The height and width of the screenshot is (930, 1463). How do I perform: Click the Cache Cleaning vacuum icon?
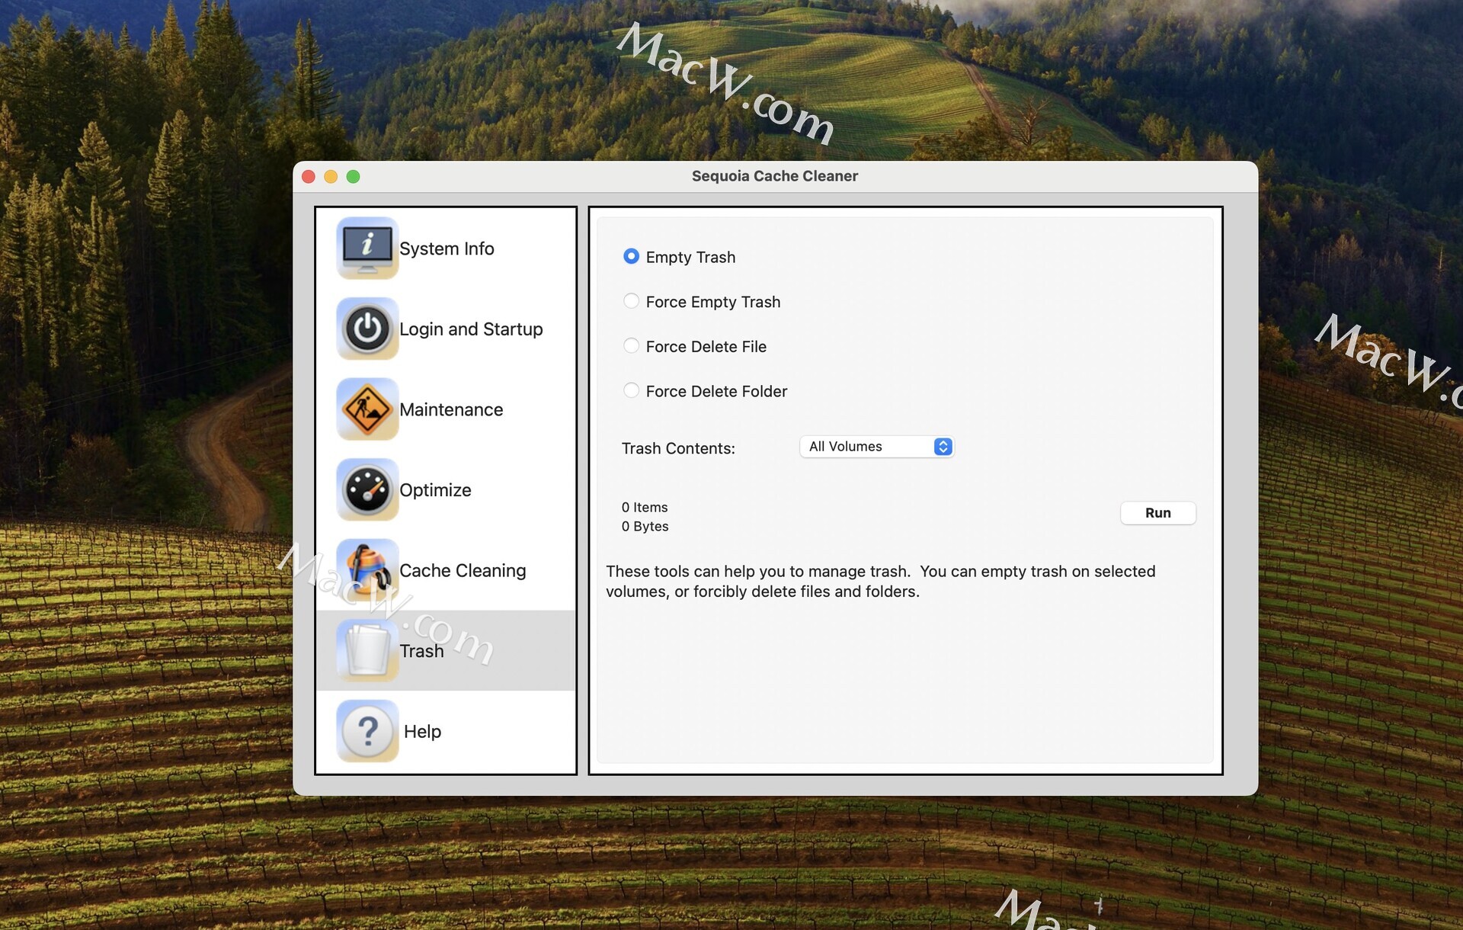(x=367, y=570)
